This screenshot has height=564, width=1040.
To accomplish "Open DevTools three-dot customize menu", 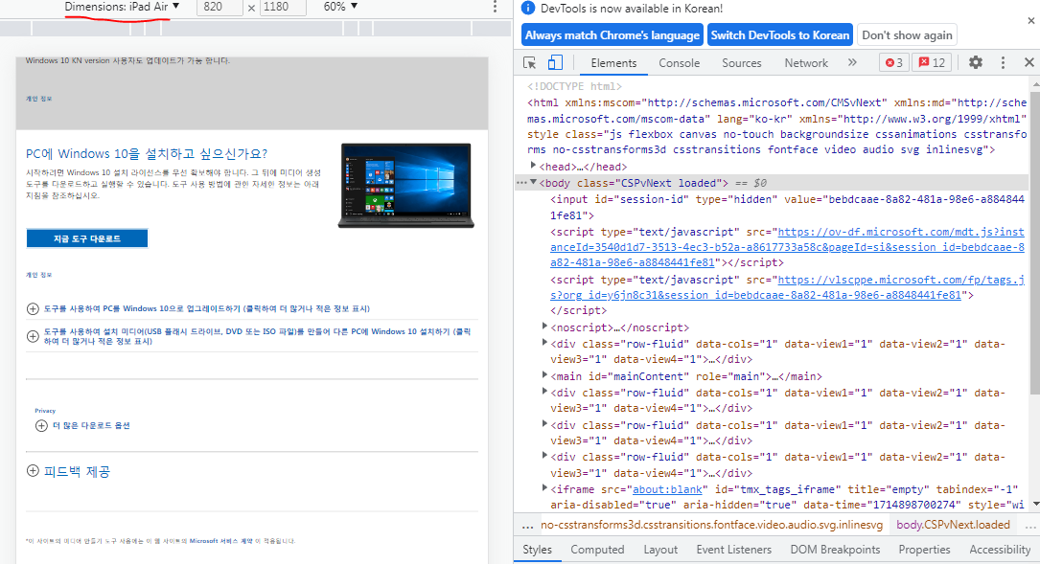I will 1003,62.
